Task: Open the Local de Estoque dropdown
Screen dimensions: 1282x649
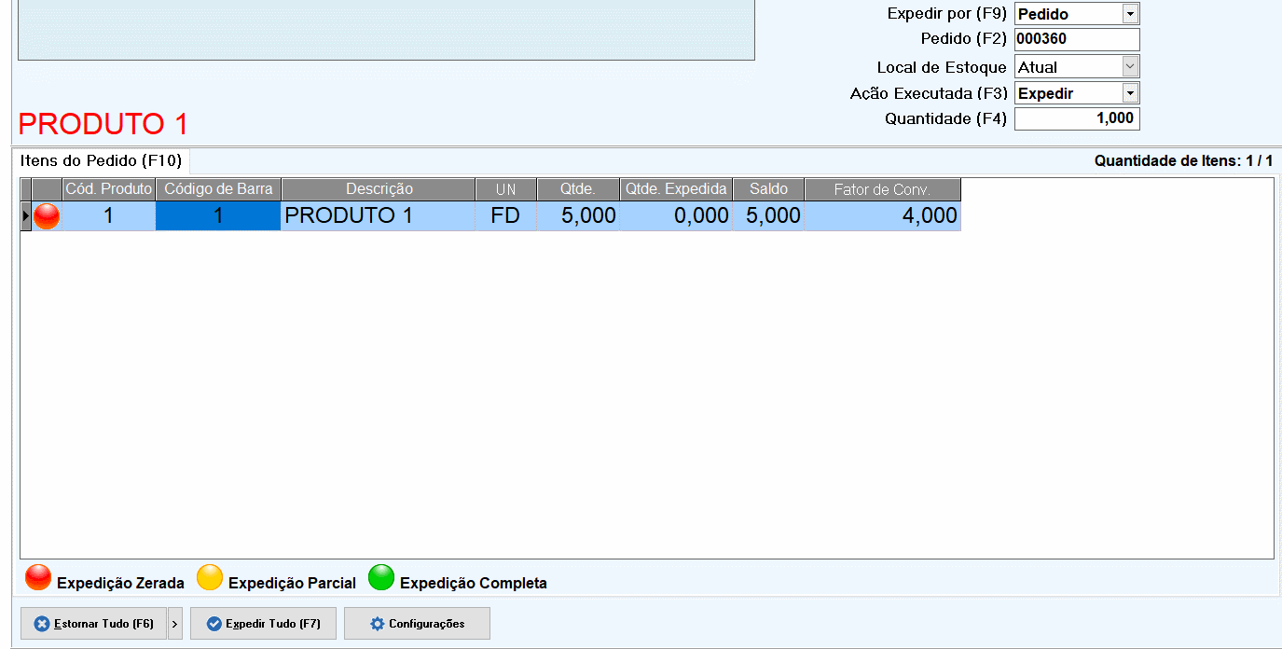Action: tap(1130, 67)
